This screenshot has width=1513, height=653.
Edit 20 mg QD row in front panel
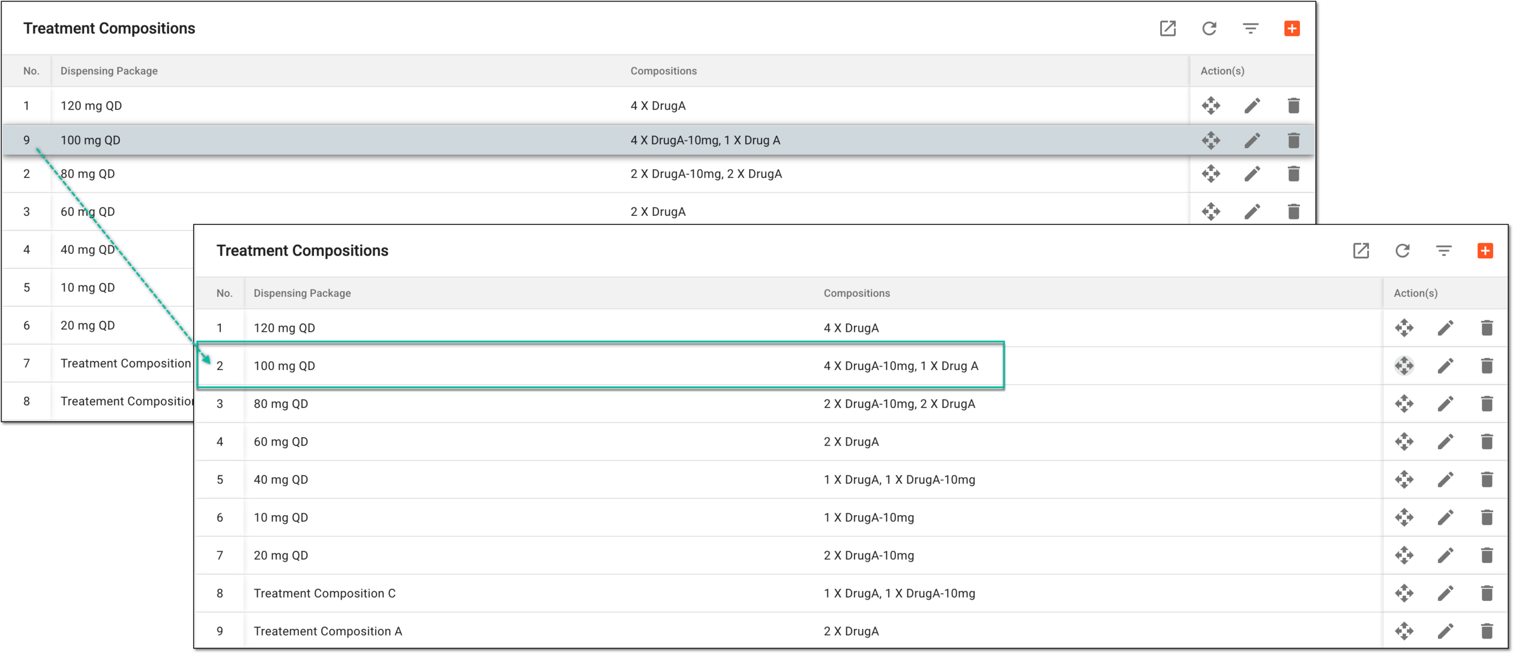[1445, 556]
